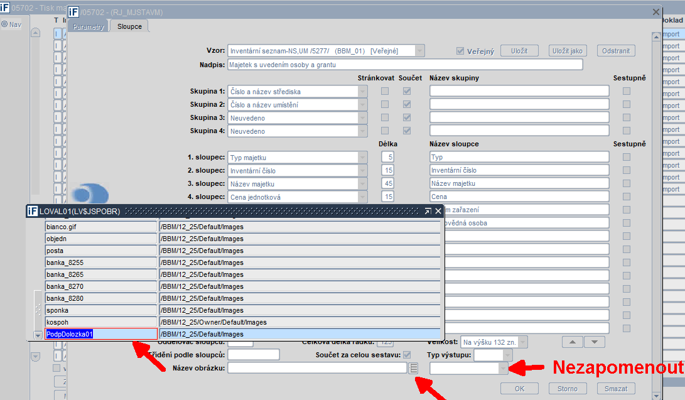Open Skupina 1 dropdown

tap(363, 92)
